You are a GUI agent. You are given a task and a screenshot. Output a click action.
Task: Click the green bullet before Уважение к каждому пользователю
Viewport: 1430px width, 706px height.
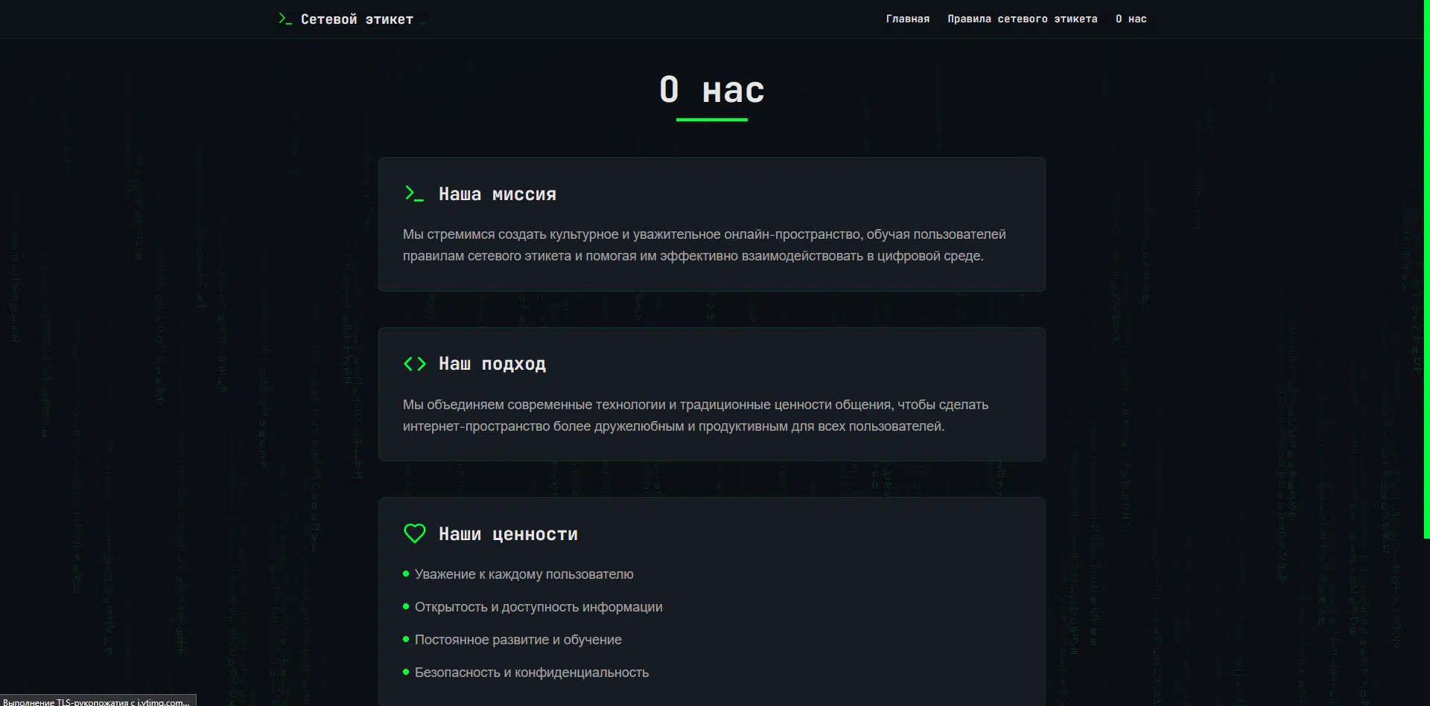point(406,574)
